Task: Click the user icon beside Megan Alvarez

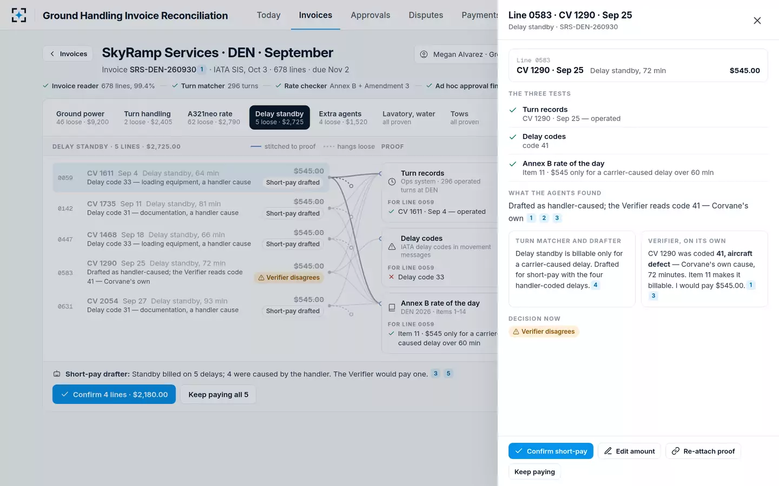Action: pos(424,54)
